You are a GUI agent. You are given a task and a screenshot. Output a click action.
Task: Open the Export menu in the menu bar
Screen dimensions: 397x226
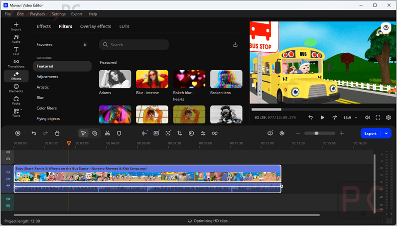coord(77,14)
